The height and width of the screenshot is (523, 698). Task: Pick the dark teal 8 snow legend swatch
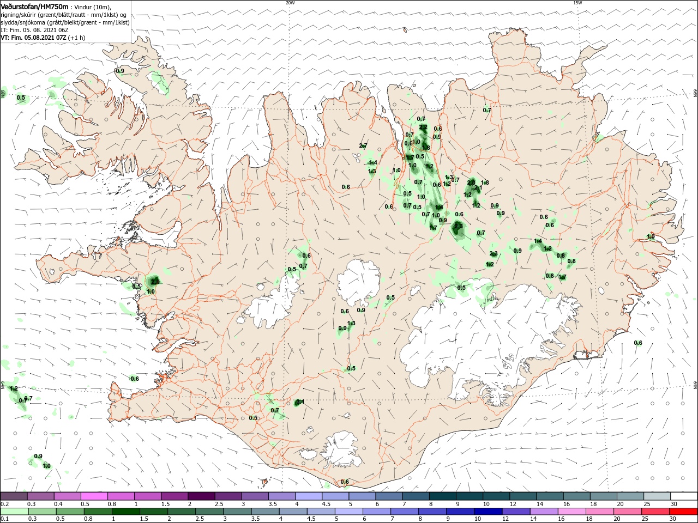pos(442,496)
